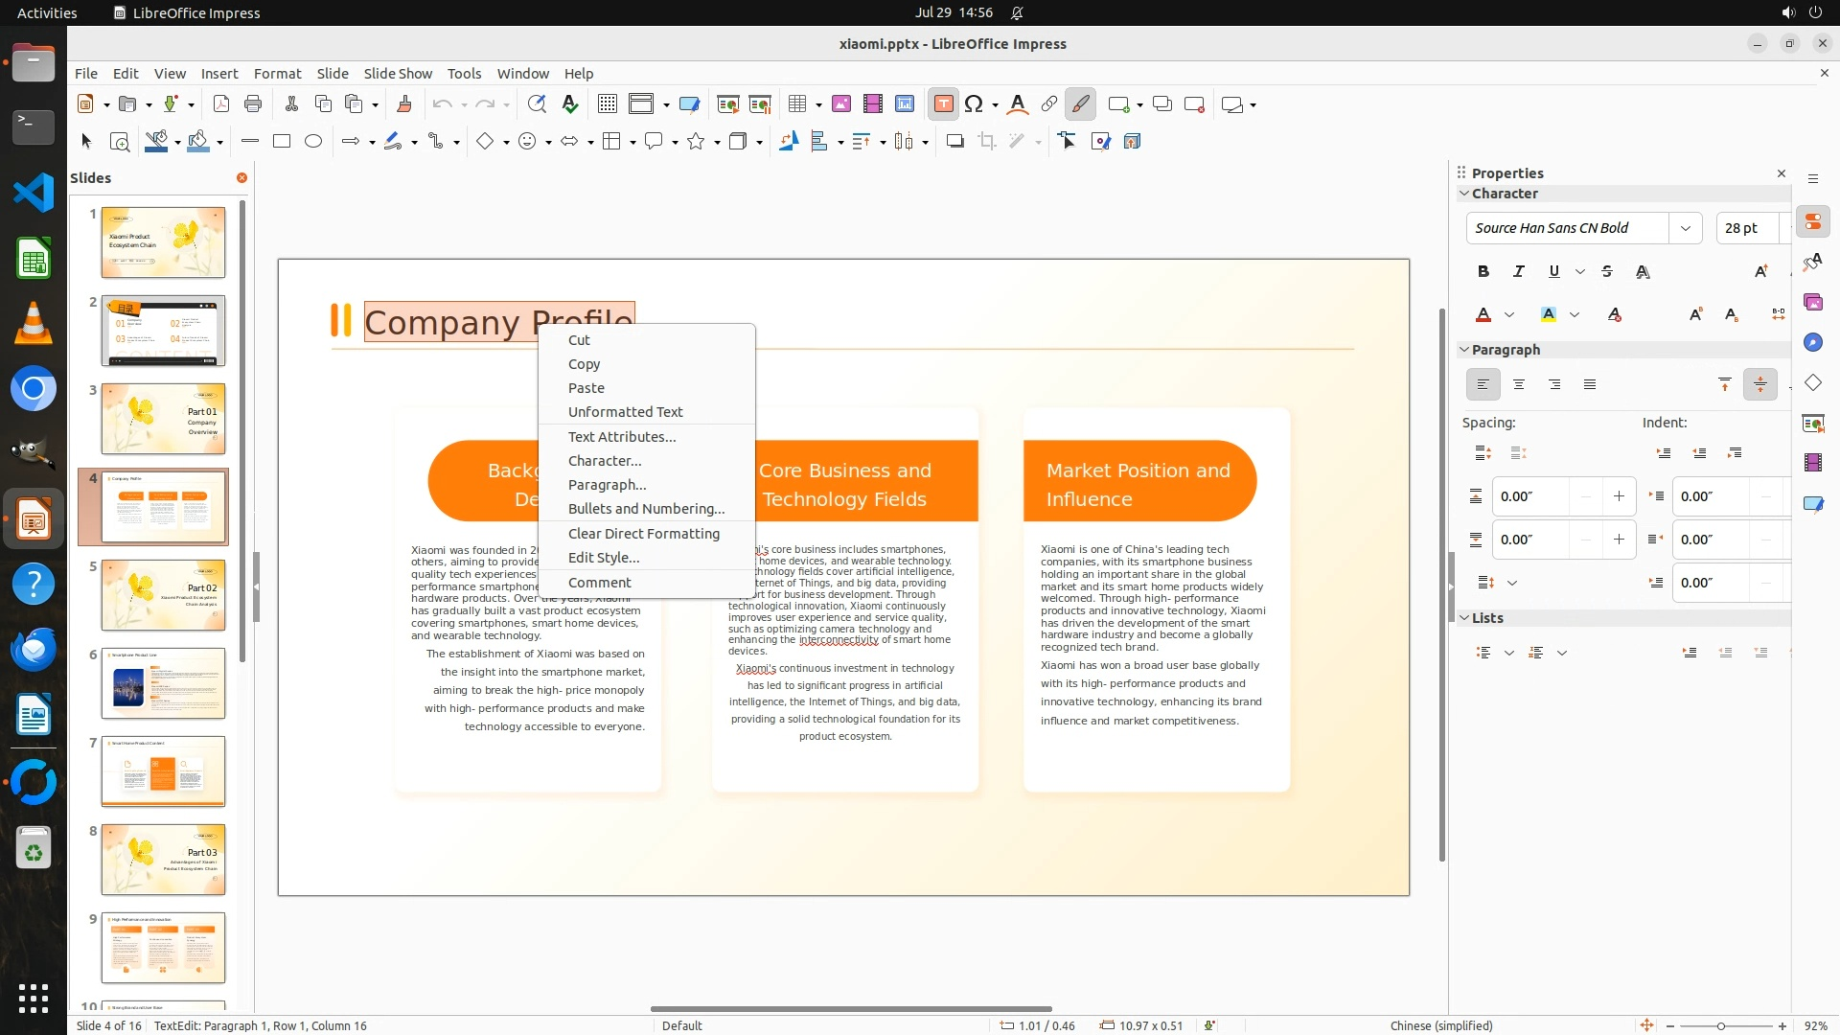This screenshot has height=1035, width=1840.
Task: Select slide 6 thumbnail in Slides panel
Action: tap(163, 683)
